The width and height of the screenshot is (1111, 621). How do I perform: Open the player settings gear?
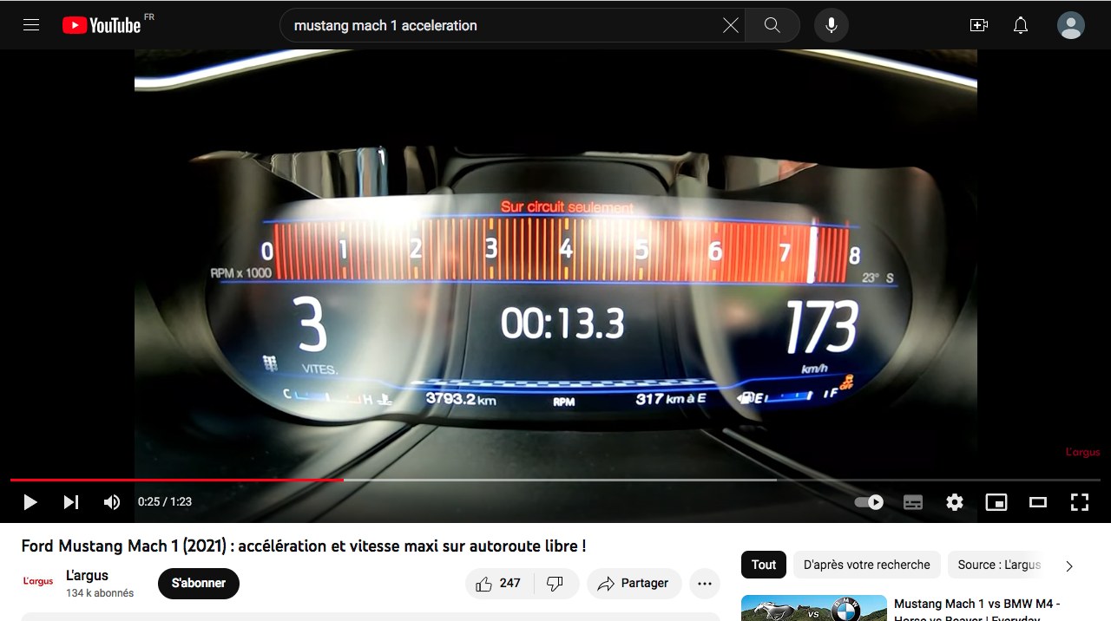coord(955,502)
